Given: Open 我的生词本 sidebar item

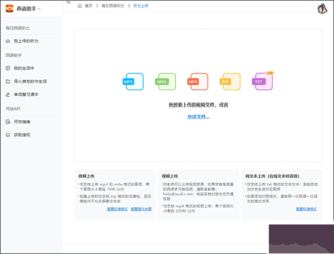Looking at the screenshot, I should (x=24, y=68).
